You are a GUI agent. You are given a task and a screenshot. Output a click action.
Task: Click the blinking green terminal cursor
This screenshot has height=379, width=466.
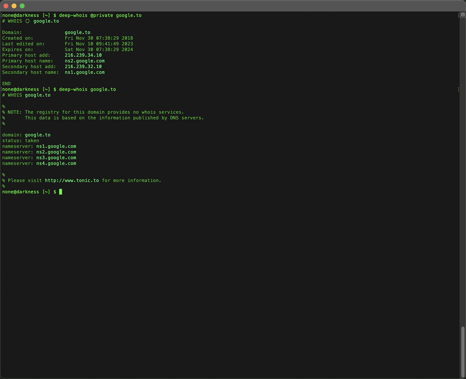[x=61, y=192]
